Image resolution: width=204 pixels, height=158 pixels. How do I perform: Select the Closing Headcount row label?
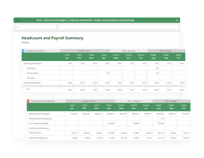[x=32, y=83]
